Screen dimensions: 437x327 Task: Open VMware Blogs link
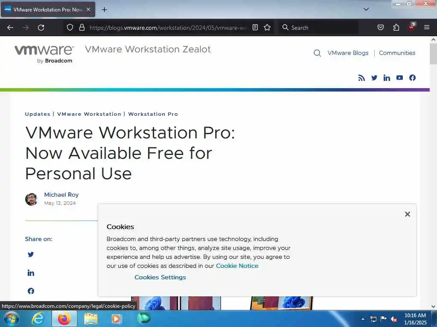coord(348,53)
